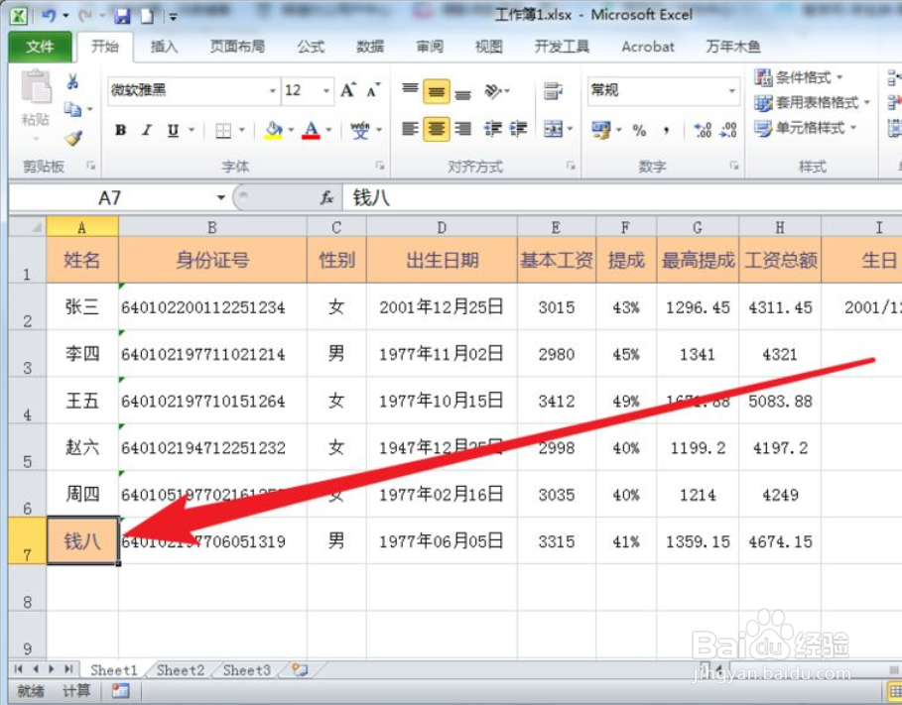Image resolution: width=902 pixels, height=705 pixels.
Task: Switch to the 数据 tab
Action: 370,47
